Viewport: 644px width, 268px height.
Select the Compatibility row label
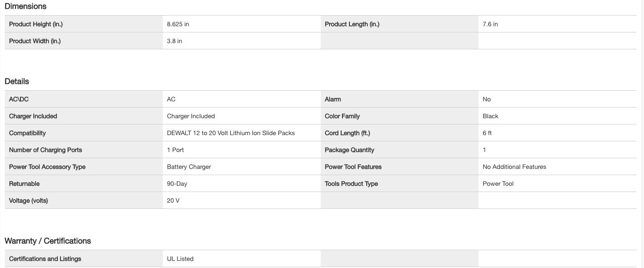(x=27, y=133)
